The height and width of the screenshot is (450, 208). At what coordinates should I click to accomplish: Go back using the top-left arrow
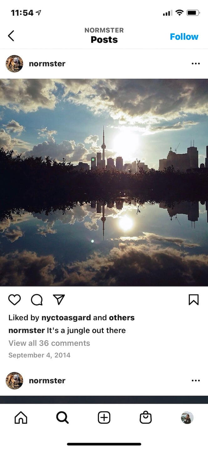11,36
